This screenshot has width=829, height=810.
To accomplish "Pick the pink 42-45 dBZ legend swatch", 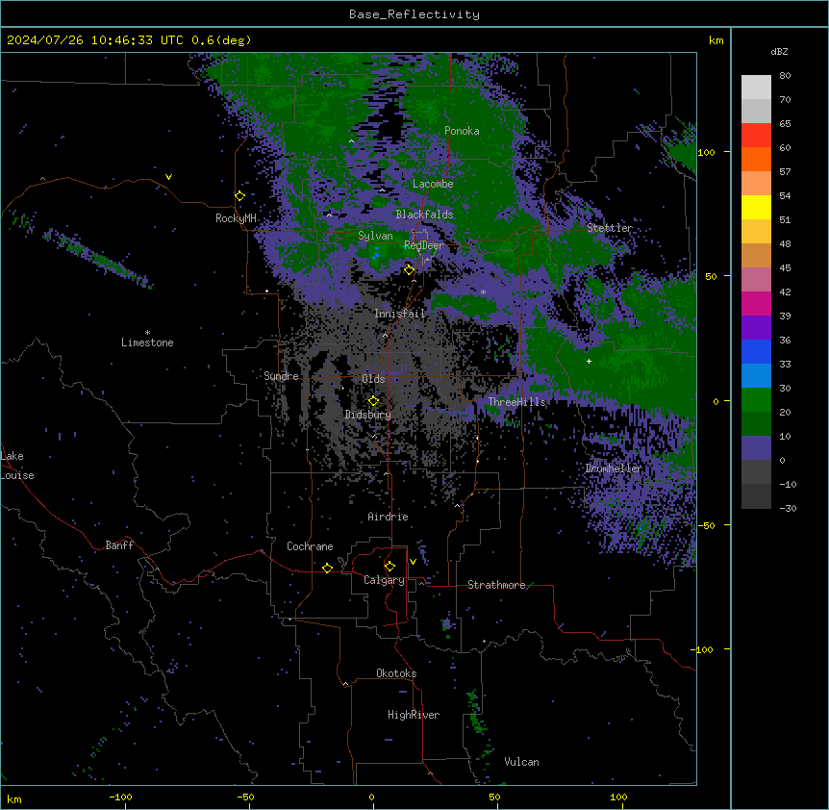I will point(756,280).
